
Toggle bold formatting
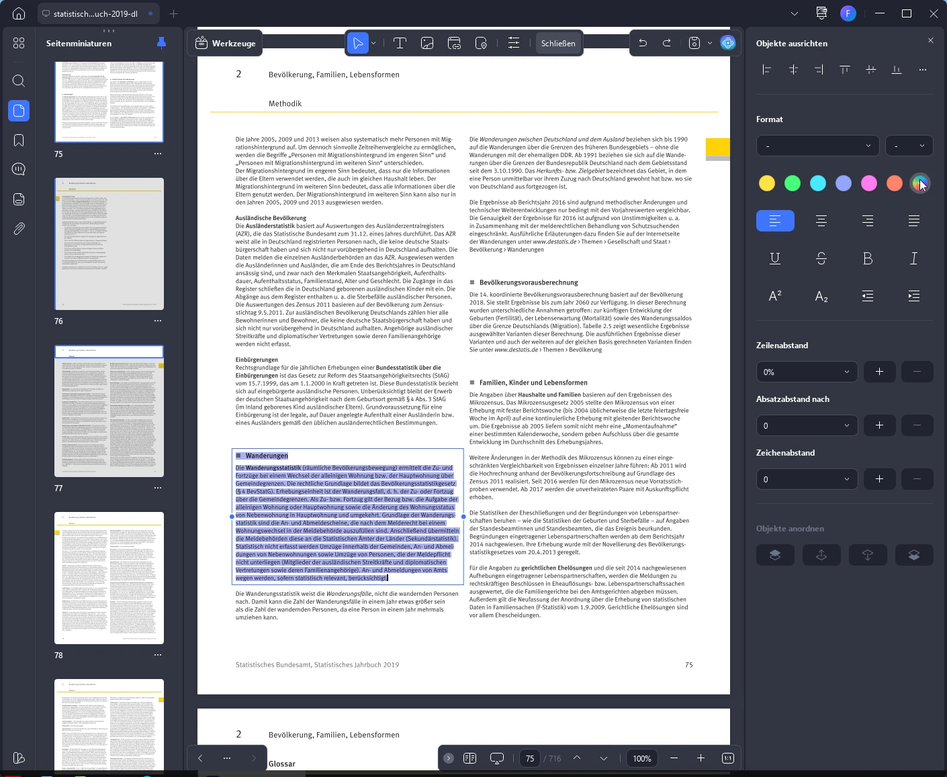click(868, 258)
